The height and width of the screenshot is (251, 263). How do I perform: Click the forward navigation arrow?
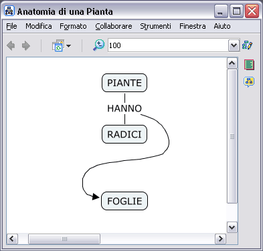pos(26,46)
